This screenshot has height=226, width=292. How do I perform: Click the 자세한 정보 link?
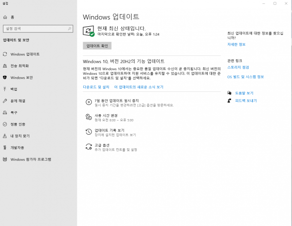[237, 44]
